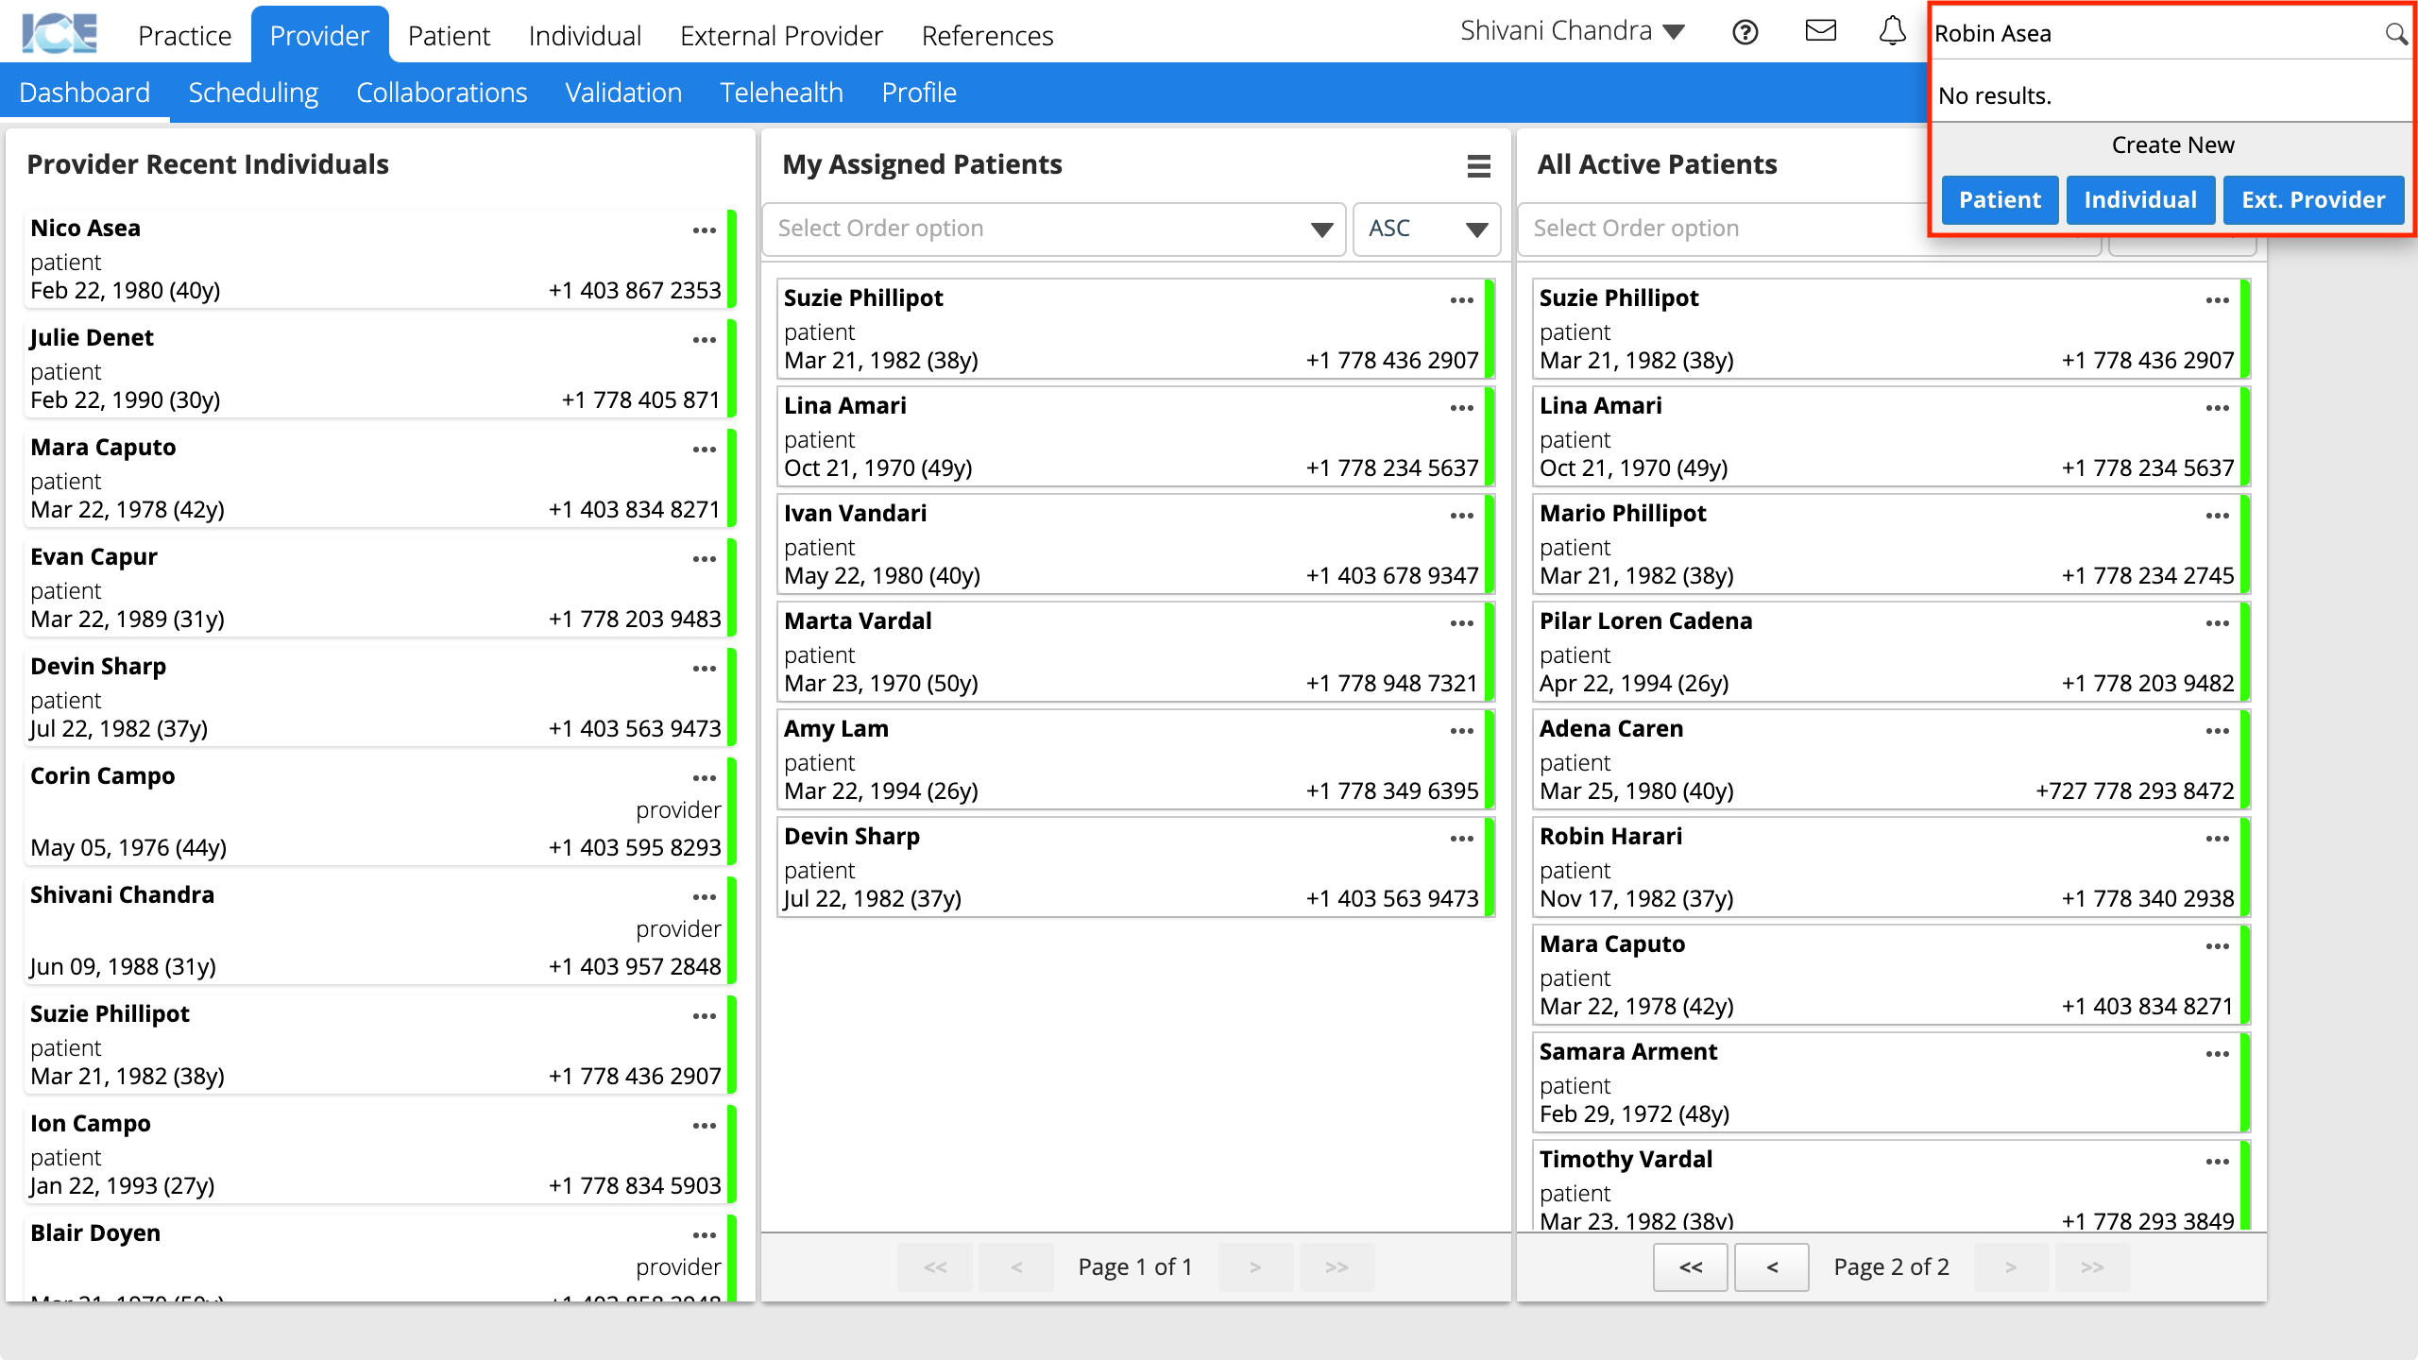2418x1360 pixels.
Task: Open the Scheduling submenu
Action: 253,93
